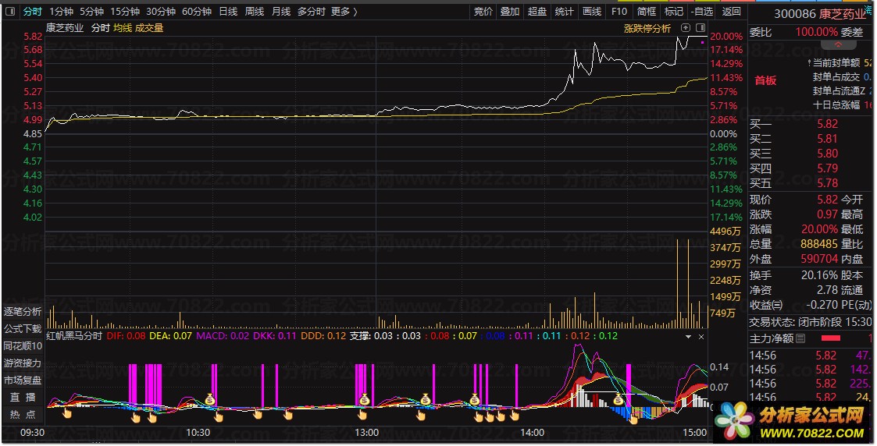
Task: Close the 红帆黑马分时 indicator panel
Action: pyautogui.click(x=701, y=336)
